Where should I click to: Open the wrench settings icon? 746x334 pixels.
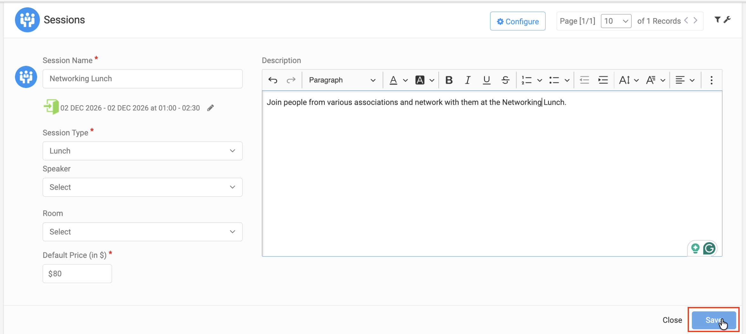[727, 20]
